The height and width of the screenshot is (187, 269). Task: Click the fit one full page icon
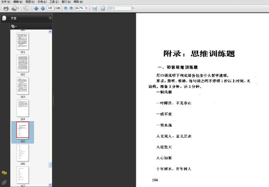[103, 8]
